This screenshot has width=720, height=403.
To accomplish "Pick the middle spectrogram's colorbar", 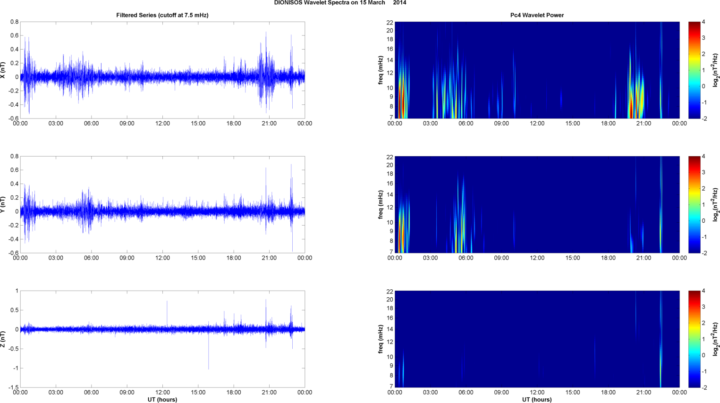I will 694,204.
